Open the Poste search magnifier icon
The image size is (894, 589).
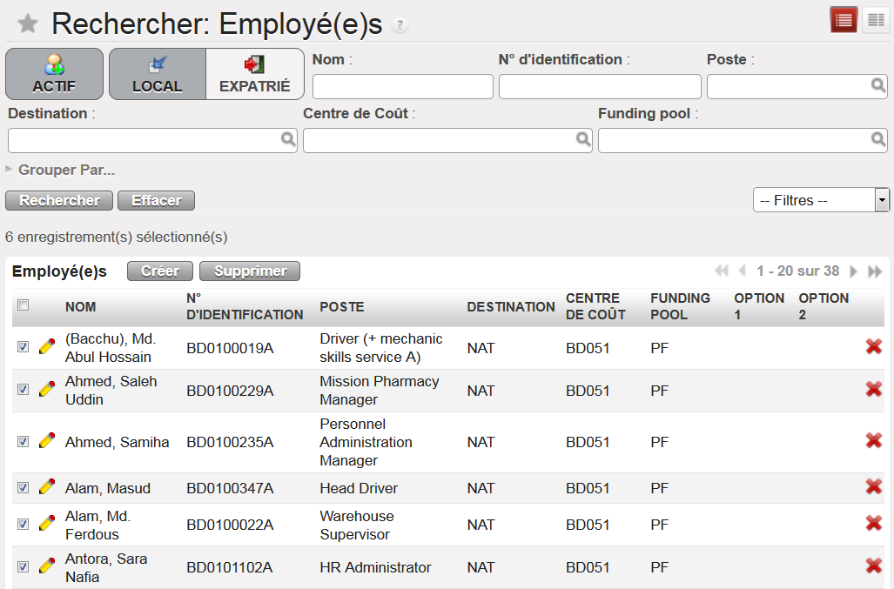click(x=878, y=85)
